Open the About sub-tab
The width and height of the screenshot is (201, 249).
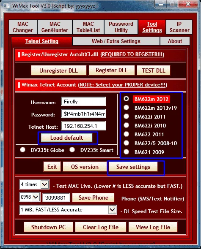click(x=175, y=41)
